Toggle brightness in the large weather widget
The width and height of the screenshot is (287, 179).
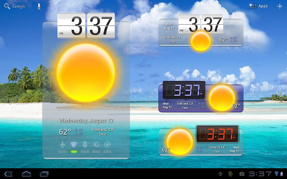[x=96, y=145]
